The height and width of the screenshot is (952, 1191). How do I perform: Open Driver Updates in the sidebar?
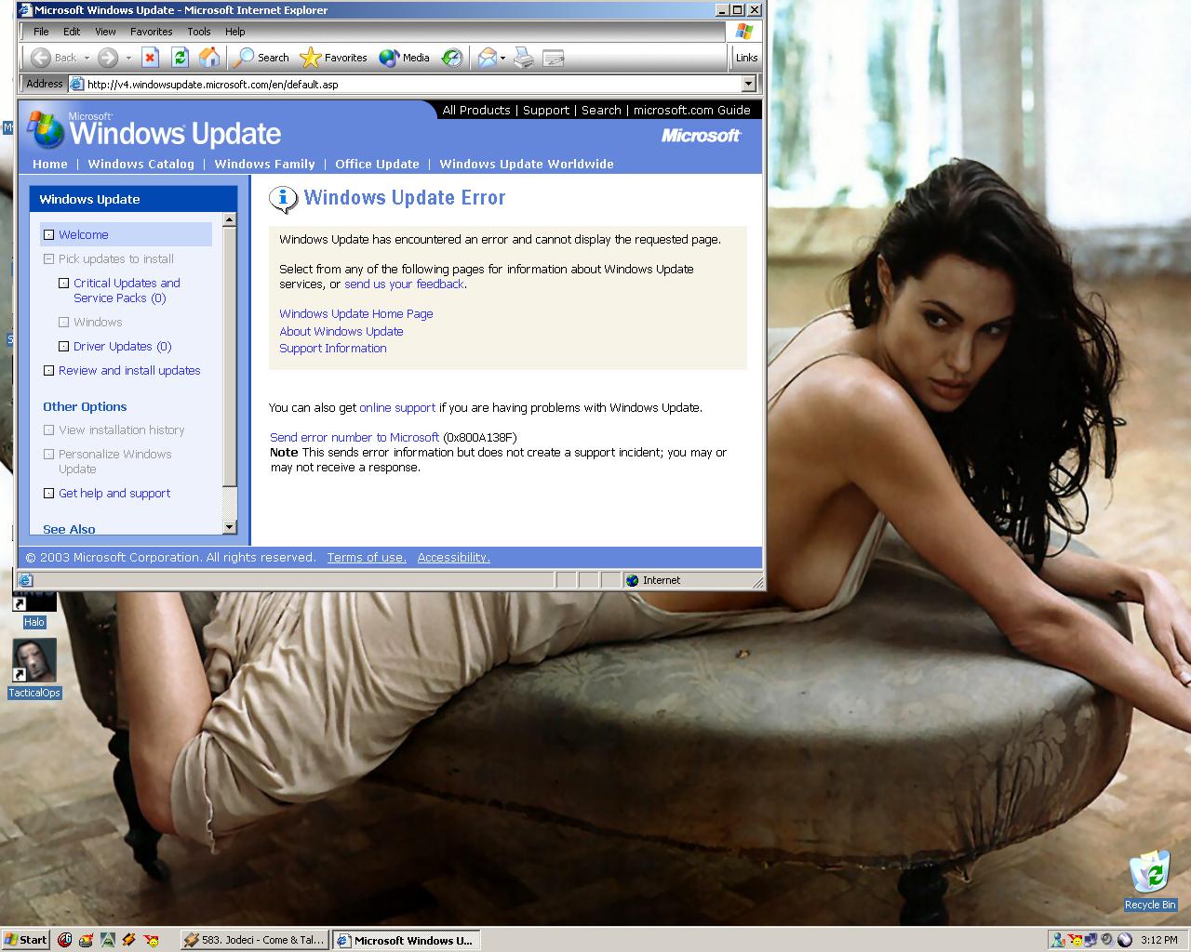tap(123, 346)
